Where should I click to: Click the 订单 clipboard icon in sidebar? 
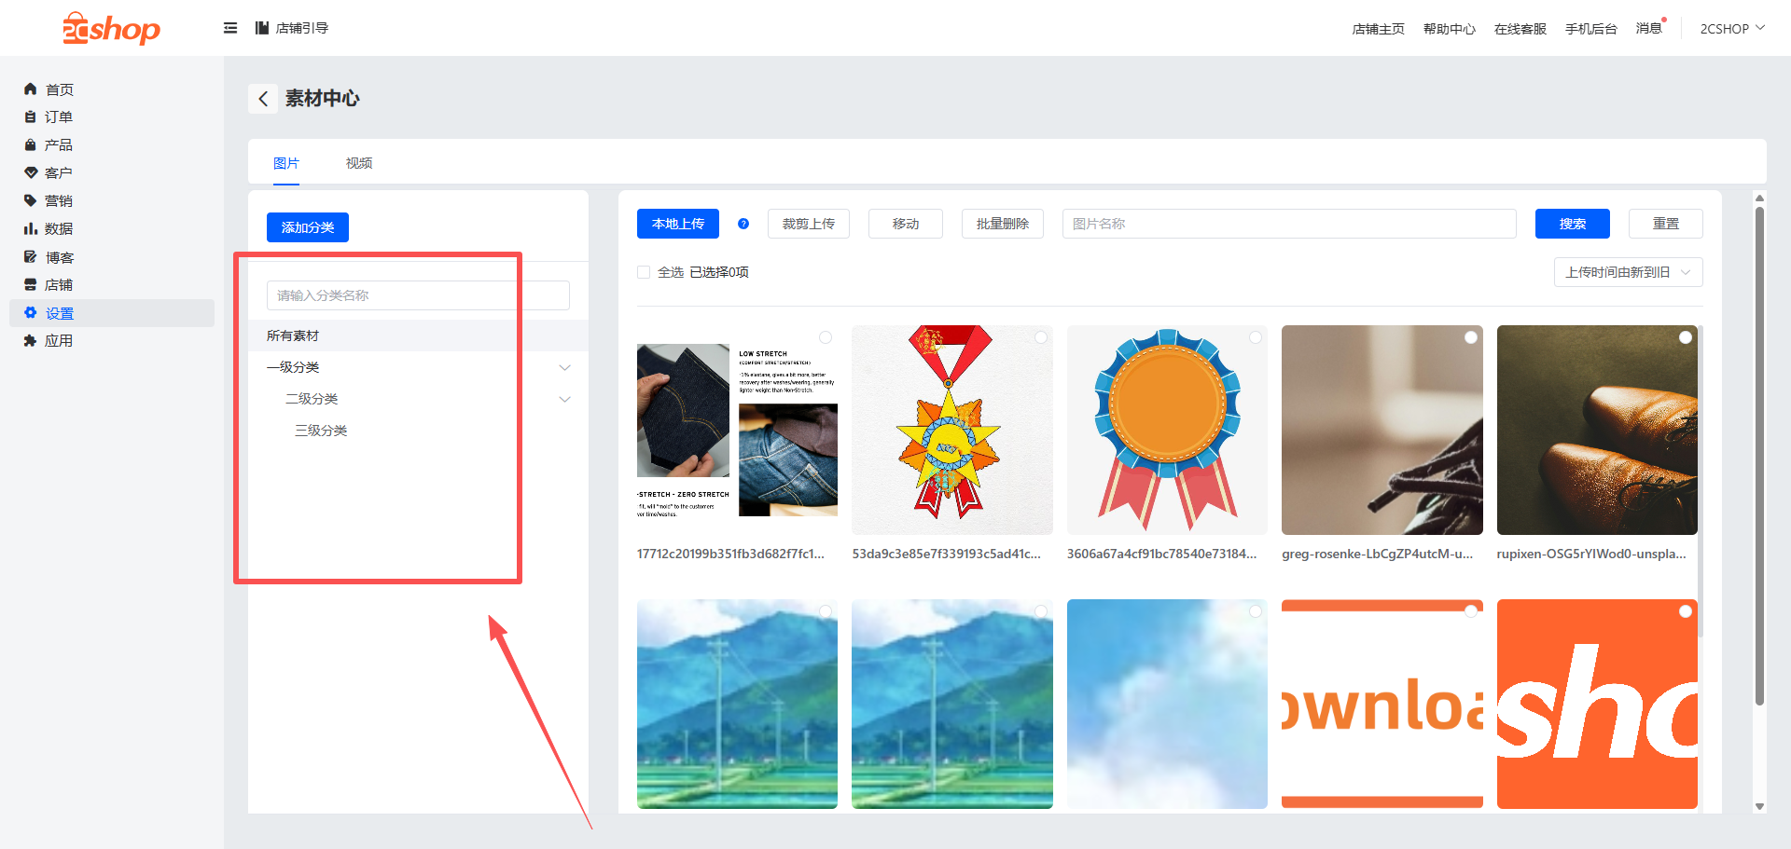30,117
